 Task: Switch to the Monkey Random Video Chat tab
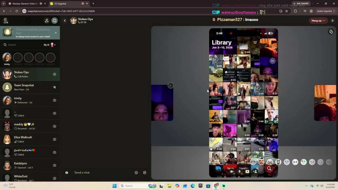[x=27, y=4]
